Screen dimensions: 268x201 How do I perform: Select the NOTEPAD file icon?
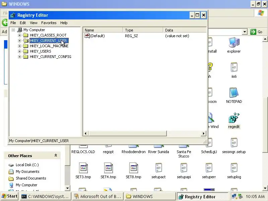pyautogui.click(x=234, y=93)
